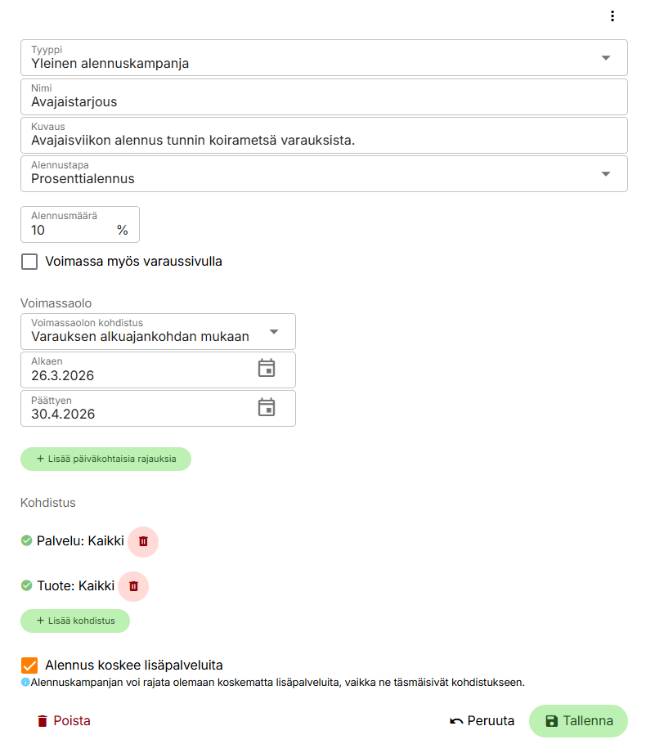Click green check icon beside Tuote
Image resolution: width=646 pixels, height=744 pixels.
click(x=26, y=585)
